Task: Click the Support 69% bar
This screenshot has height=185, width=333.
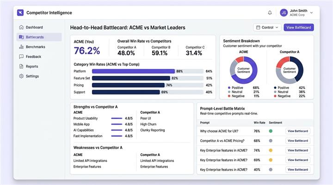Action: 126,92
